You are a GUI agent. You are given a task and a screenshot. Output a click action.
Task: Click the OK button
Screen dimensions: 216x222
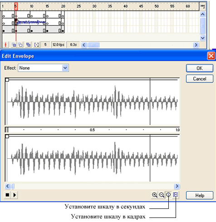200,68
